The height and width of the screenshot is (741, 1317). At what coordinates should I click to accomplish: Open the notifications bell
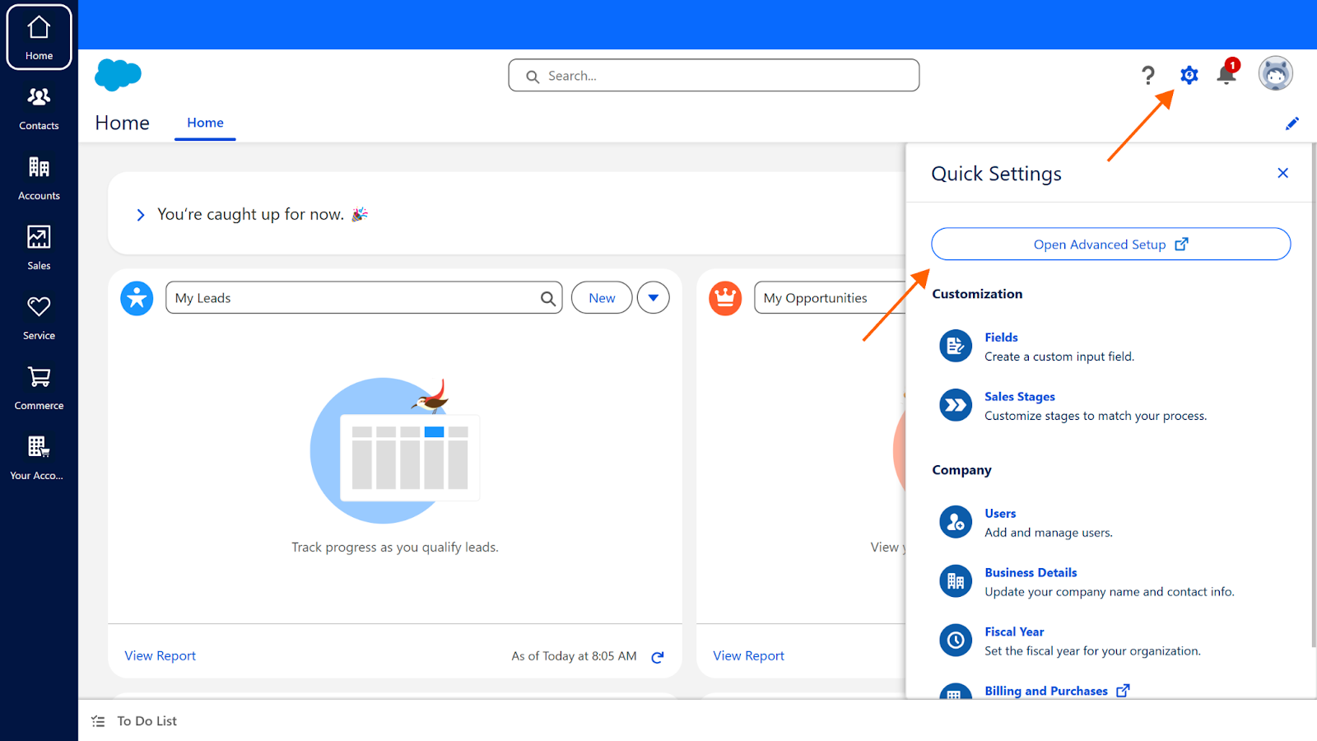click(x=1226, y=74)
